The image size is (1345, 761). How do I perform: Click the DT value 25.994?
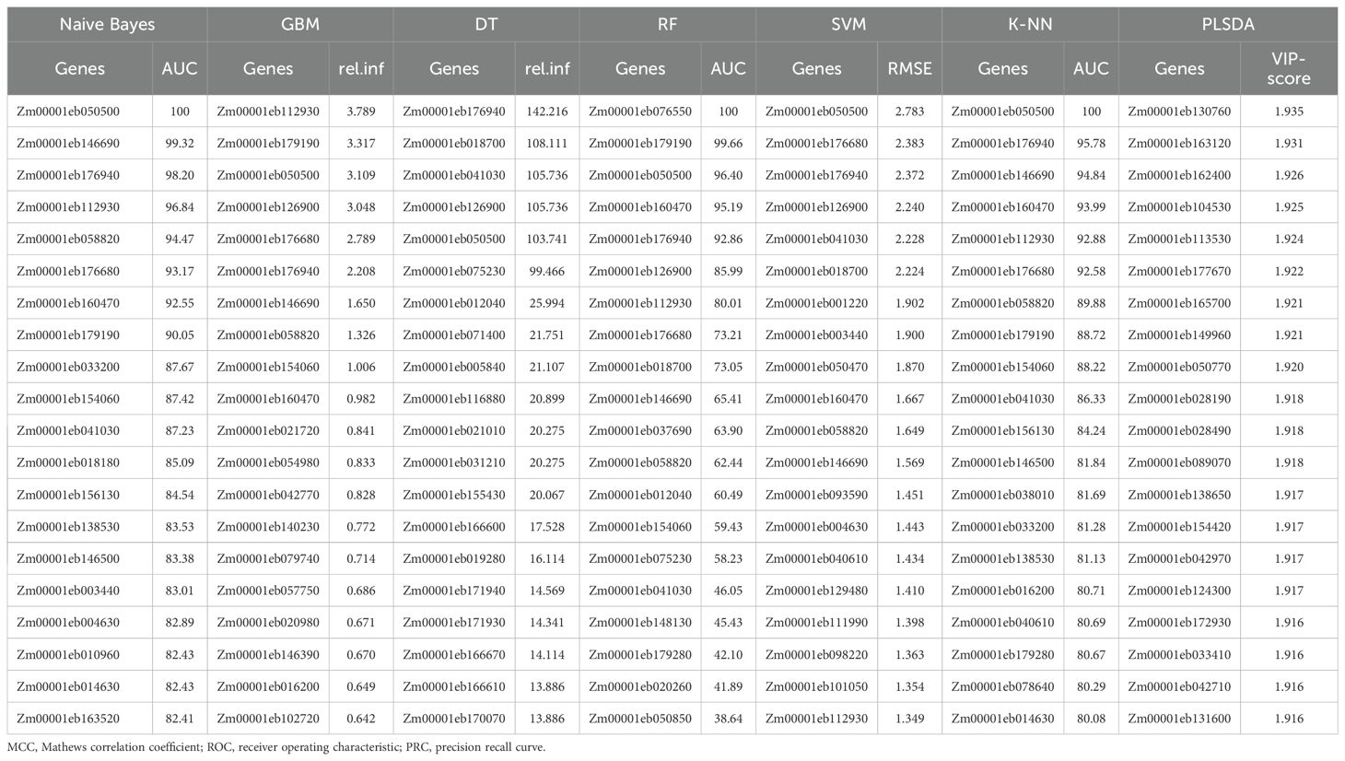(547, 303)
